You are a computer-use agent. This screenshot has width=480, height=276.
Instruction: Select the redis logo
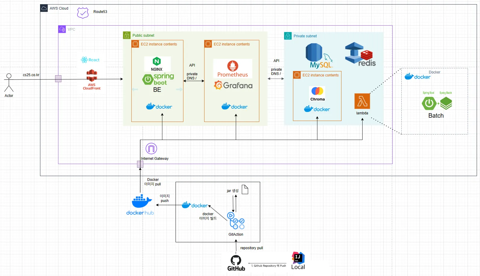360,54
